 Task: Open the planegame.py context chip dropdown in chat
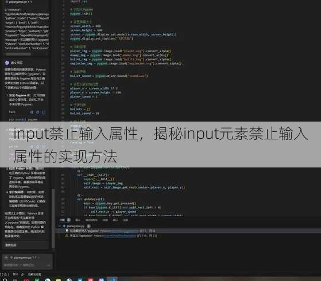pos(38,257)
